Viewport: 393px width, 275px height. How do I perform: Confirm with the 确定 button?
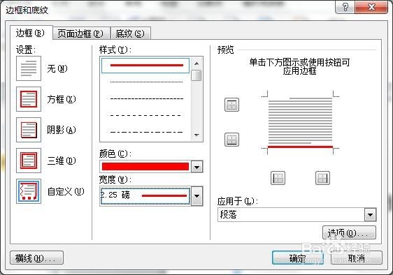(298, 258)
